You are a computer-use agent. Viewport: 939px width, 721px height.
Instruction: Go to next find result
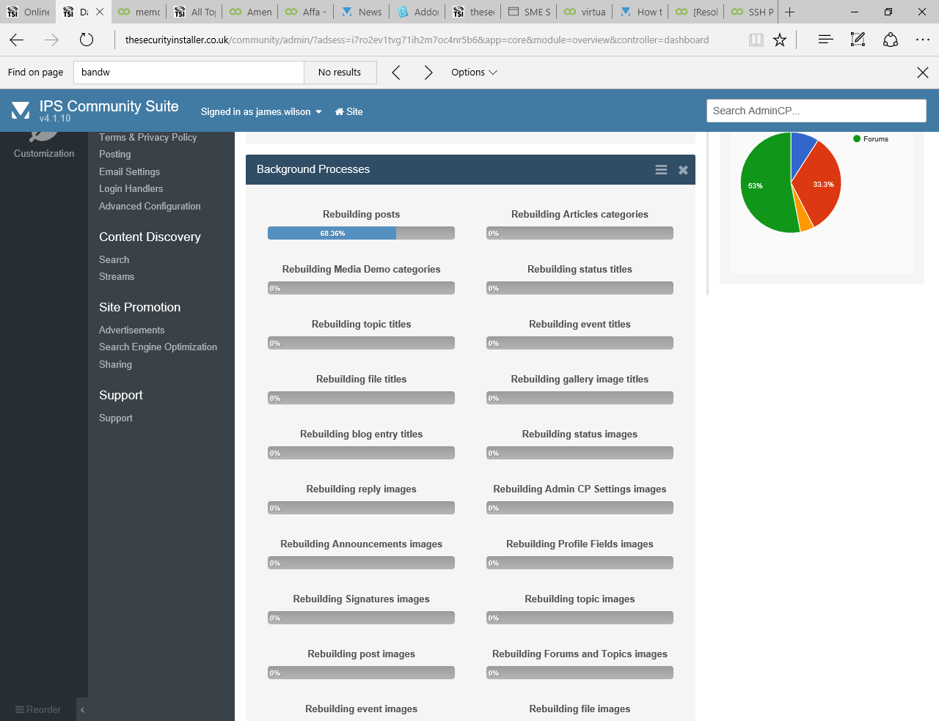(428, 73)
